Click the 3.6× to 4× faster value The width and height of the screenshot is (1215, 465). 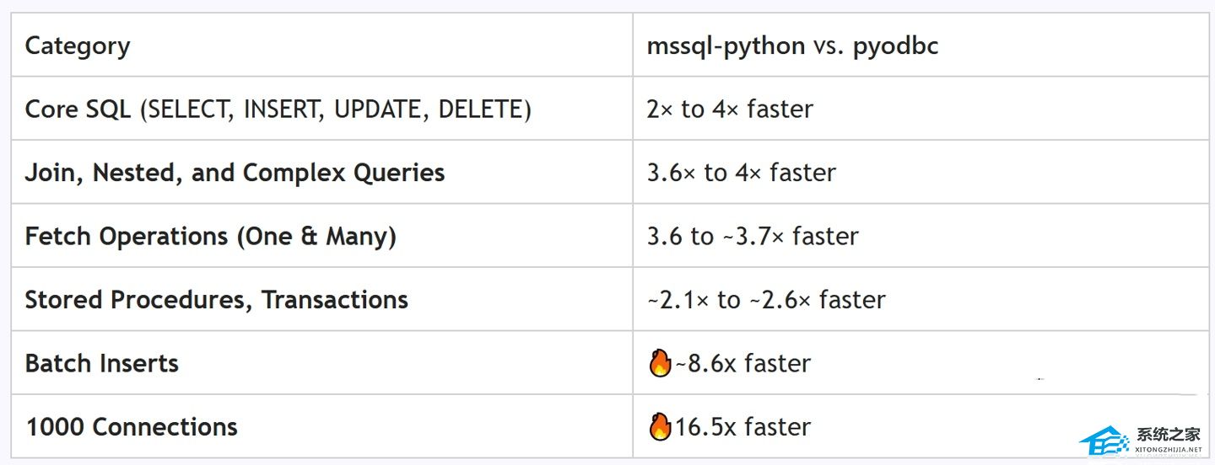point(741,173)
